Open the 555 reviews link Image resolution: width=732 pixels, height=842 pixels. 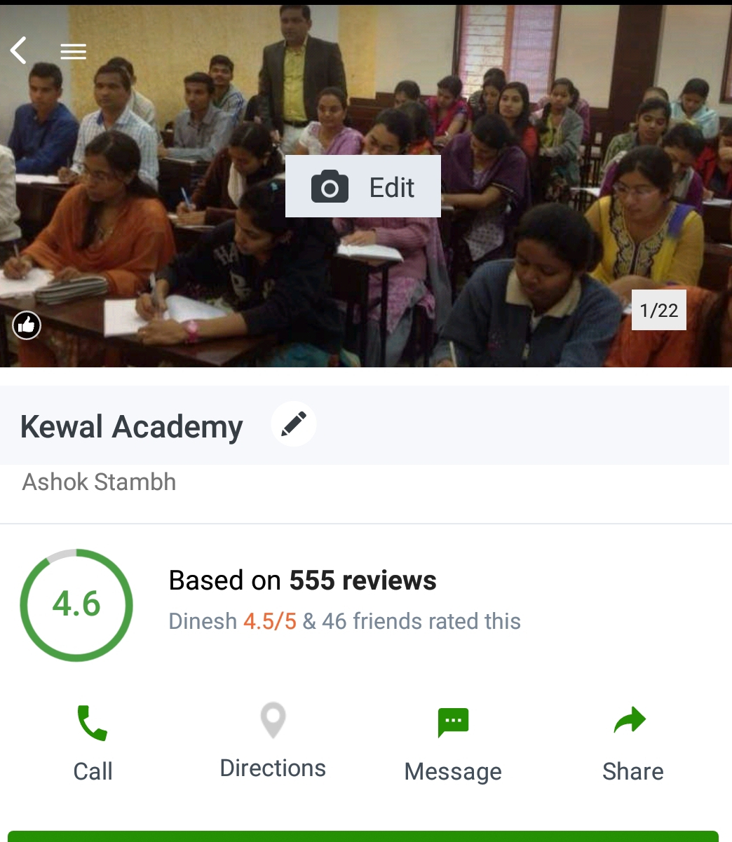coord(362,580)
